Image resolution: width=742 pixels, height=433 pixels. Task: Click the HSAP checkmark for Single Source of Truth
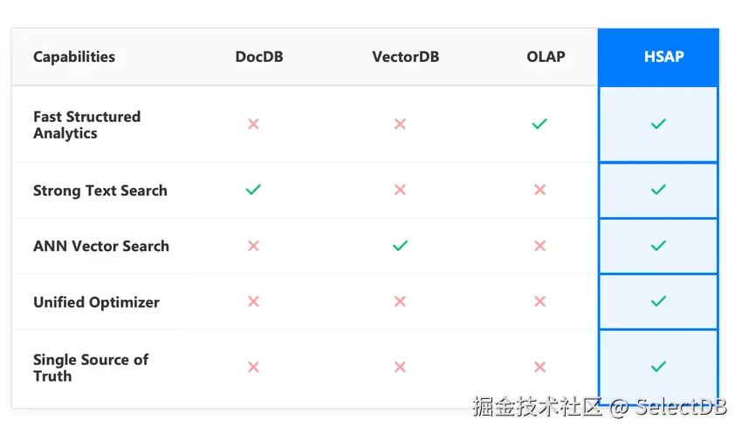tap(658, 367)
